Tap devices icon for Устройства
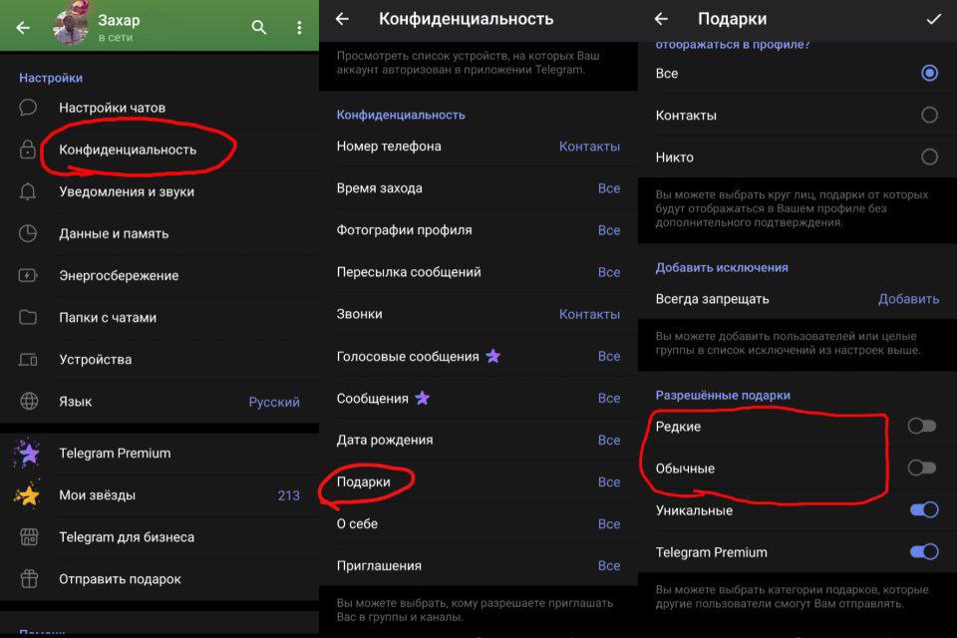This screenshot has height=638, width=957. click(28, 359)
